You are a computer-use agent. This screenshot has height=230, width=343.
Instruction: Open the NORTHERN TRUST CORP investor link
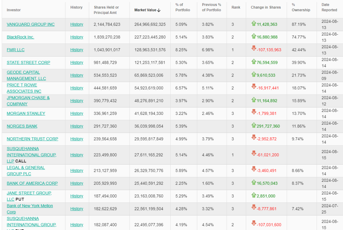(32, 139)
